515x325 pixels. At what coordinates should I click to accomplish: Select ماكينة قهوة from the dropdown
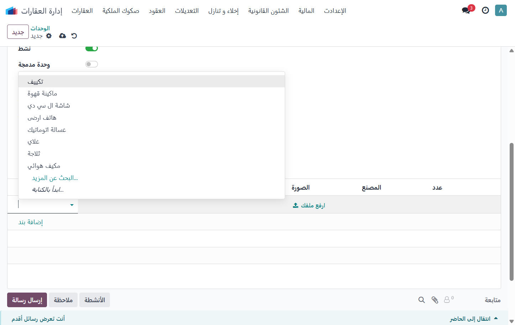pos(152,93)
